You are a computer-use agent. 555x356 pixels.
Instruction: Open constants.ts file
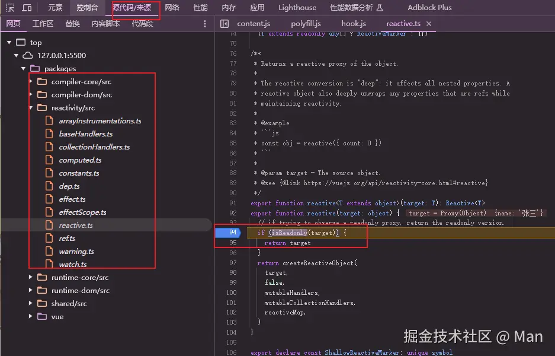click(x=79, y=173)
